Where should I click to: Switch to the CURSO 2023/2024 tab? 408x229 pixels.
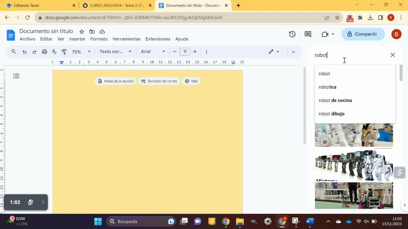click(117, 5)
